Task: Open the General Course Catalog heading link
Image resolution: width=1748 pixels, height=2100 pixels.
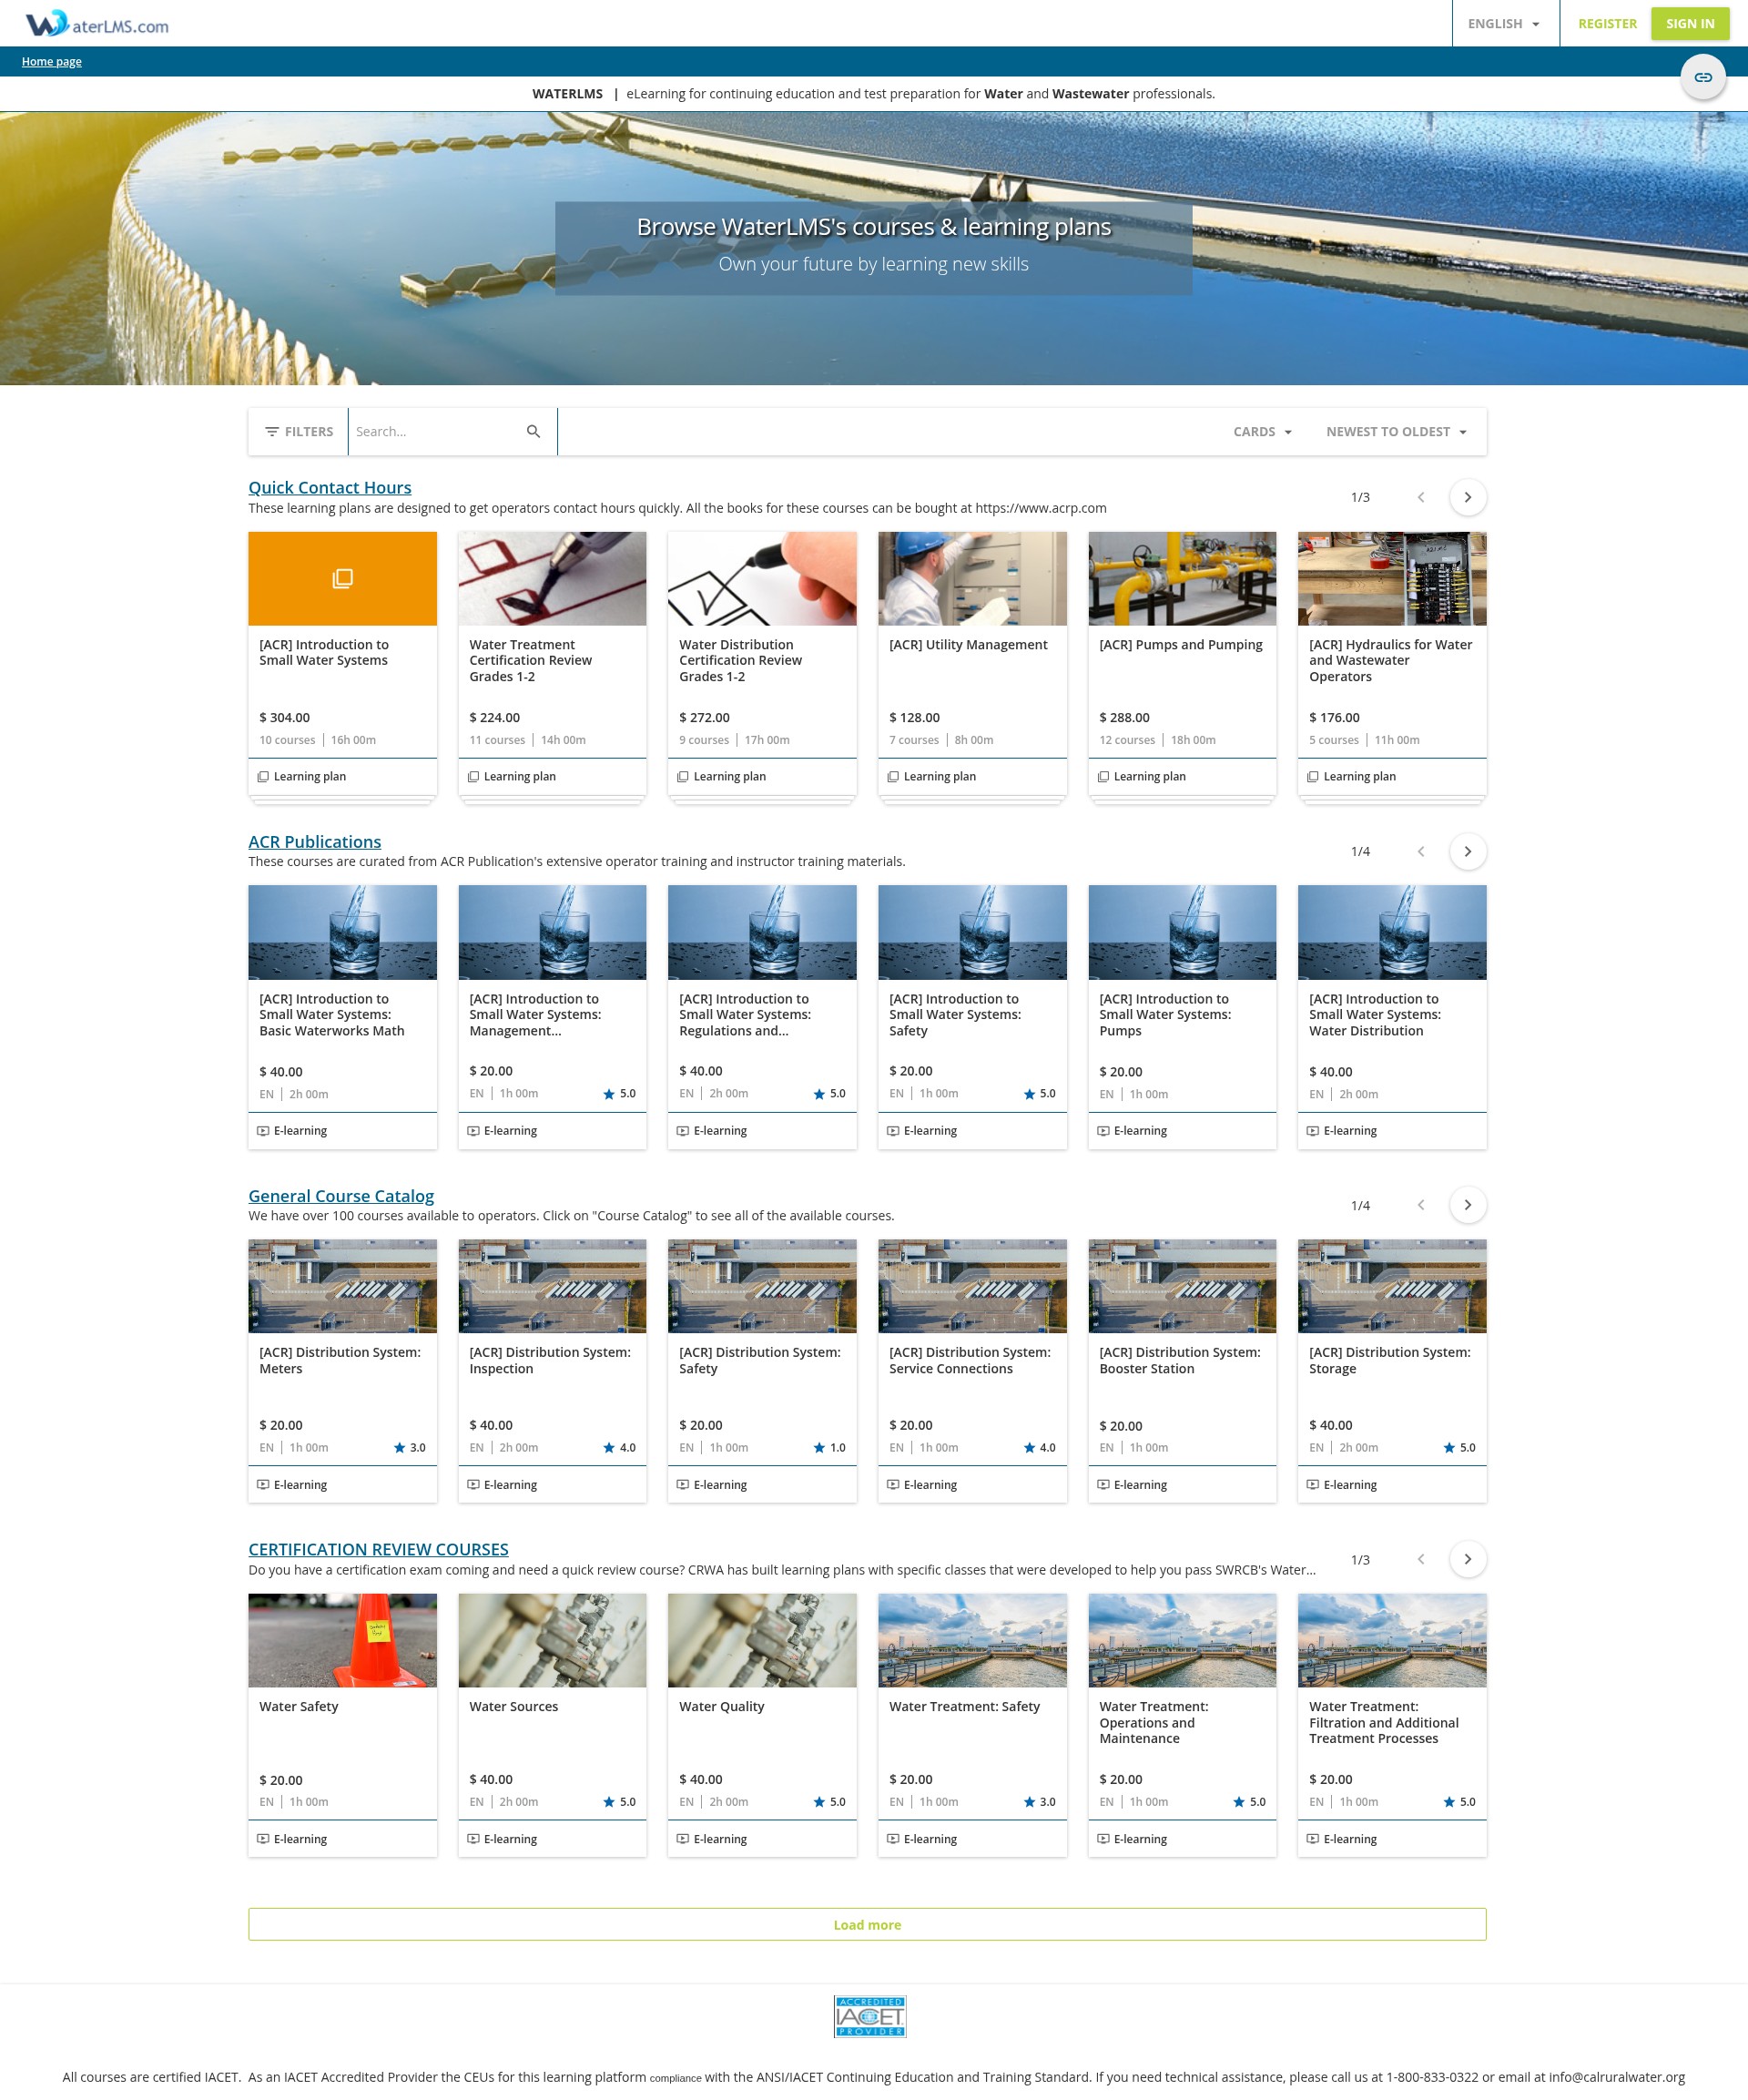Action: click(x=341, y=1195)
